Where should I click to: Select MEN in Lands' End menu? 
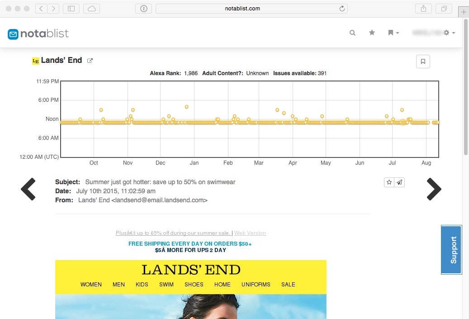pos(119,284)
